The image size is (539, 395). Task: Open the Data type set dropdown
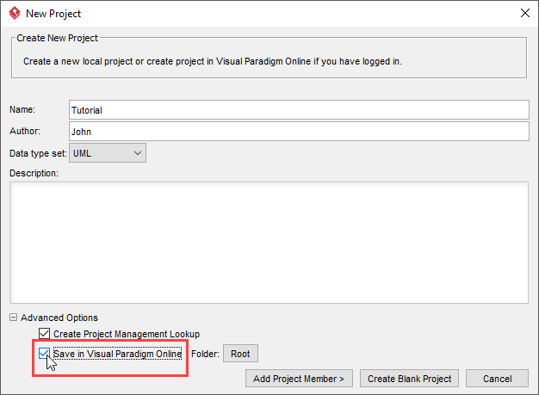click(108, 153)
